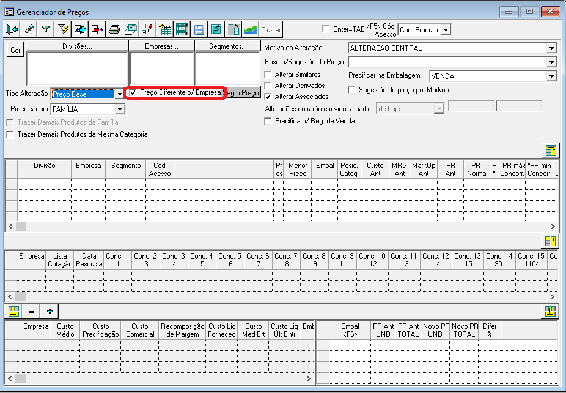
Task: Click the Conc. 14 901 column header
Action: coord(499,260)
